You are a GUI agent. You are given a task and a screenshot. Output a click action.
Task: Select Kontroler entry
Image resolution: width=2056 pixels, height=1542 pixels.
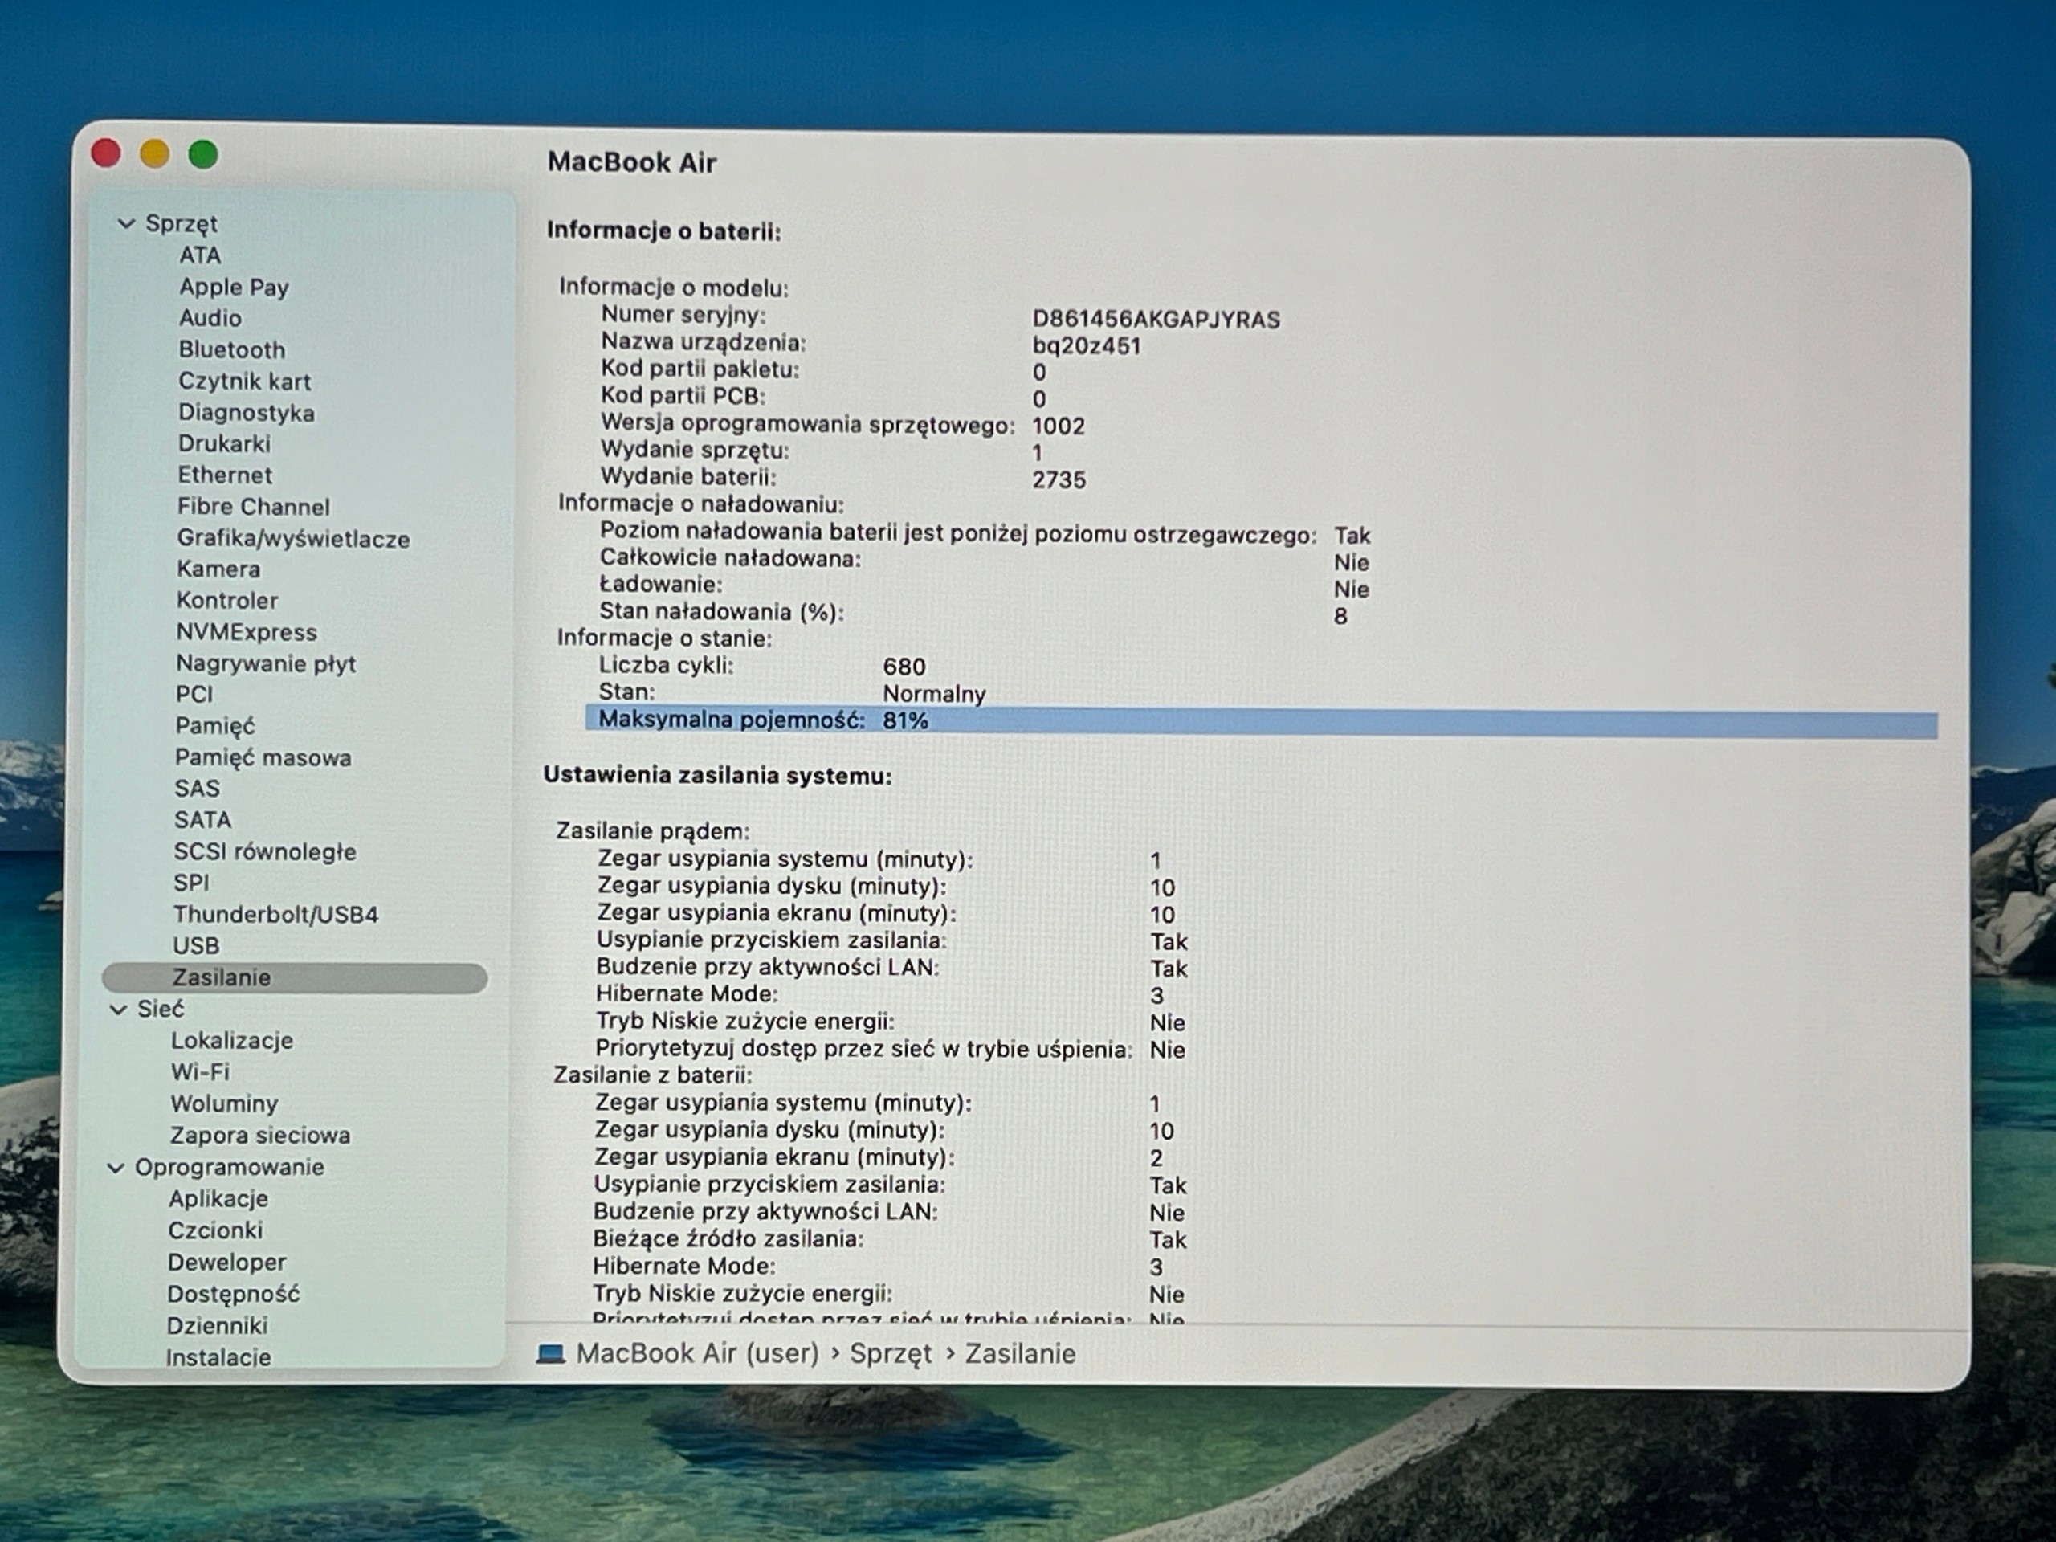point(228,601)
